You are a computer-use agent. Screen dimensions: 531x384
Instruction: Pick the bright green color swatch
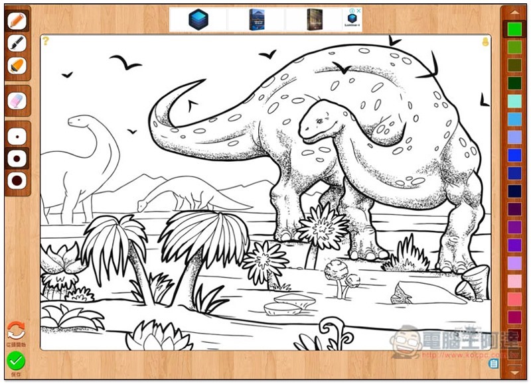point(514,29)
